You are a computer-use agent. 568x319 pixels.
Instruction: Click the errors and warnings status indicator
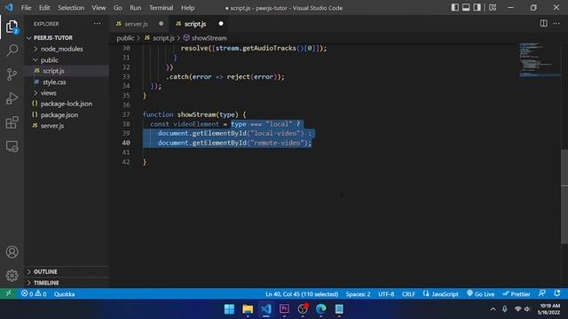tap(34, 293)
